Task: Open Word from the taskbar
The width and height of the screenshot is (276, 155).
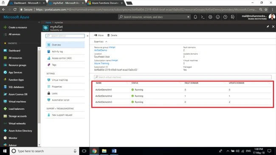Action: pos(114,151)
